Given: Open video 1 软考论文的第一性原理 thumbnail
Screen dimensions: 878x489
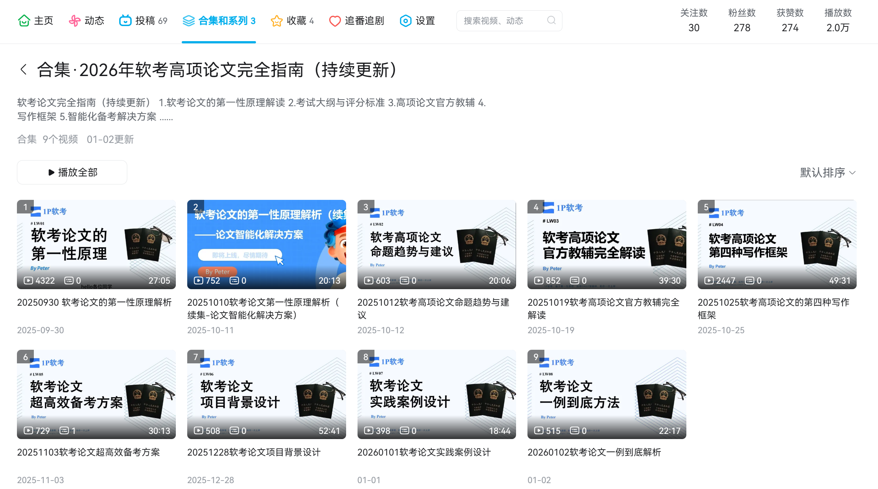Looking at the screenshot, I should (96, 244).
